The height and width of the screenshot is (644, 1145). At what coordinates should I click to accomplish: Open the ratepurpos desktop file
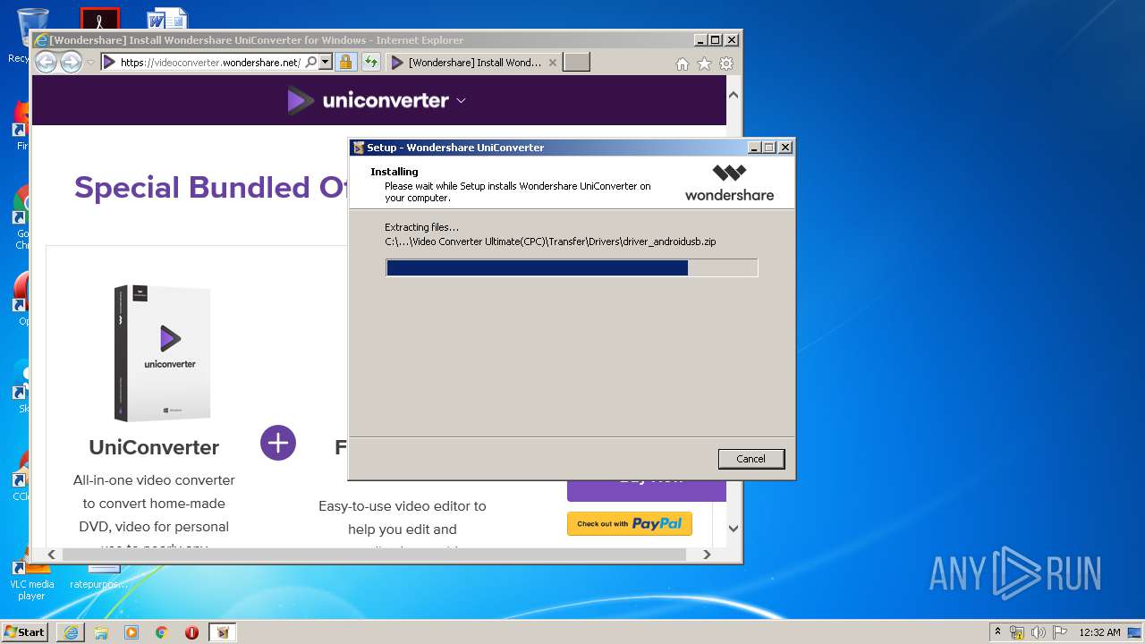pos(100,577)
